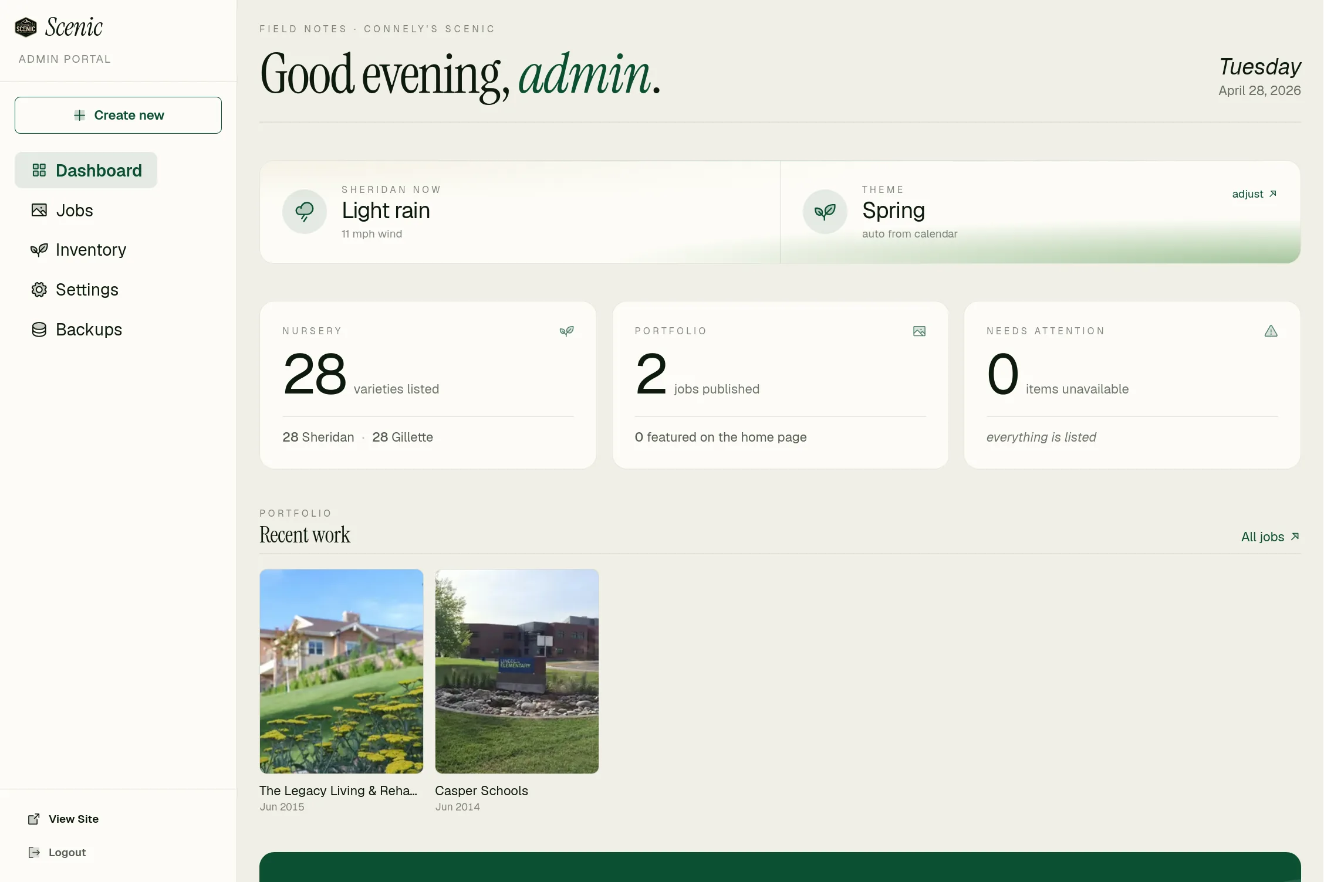Viewport: 1324px width, 882px height.
Task: Click the Inventory sprout icon
Action: (39, 250)
